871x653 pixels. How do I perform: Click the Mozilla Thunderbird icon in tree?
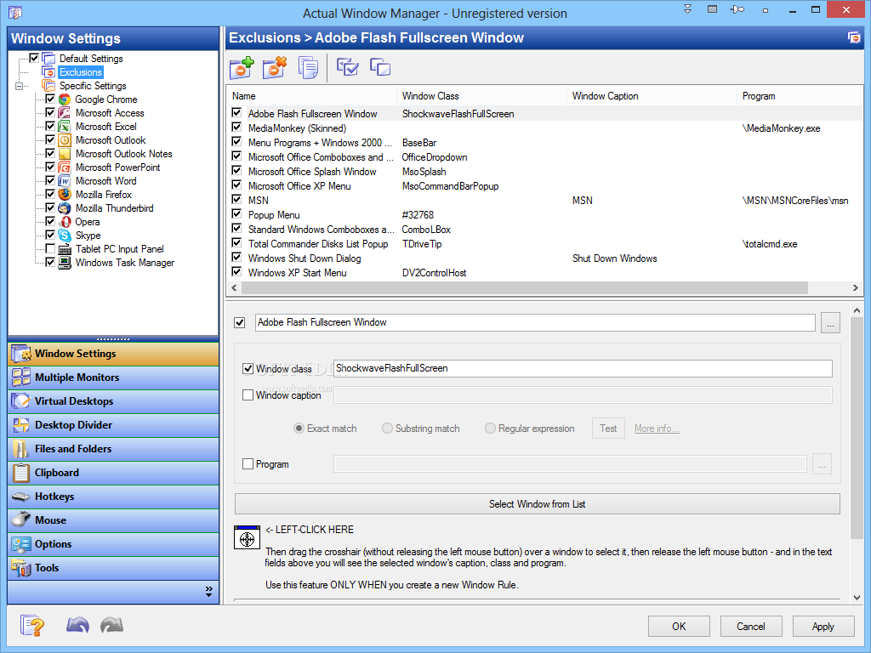(65, 208)
